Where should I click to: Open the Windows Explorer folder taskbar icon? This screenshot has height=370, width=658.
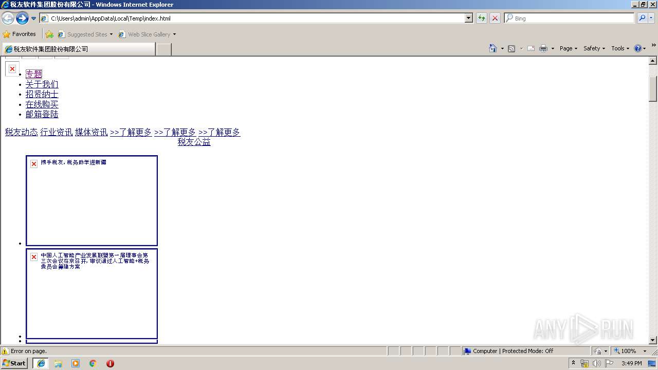click(x=58, y=363)
